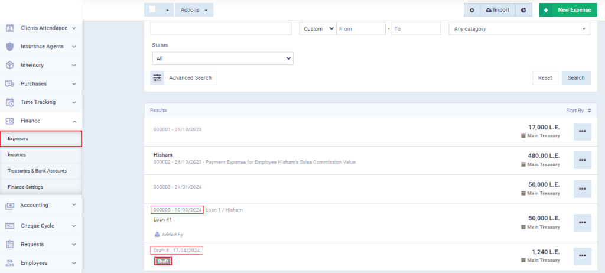Open three-dots menu for Hisham's 480.00 expense

582,160
